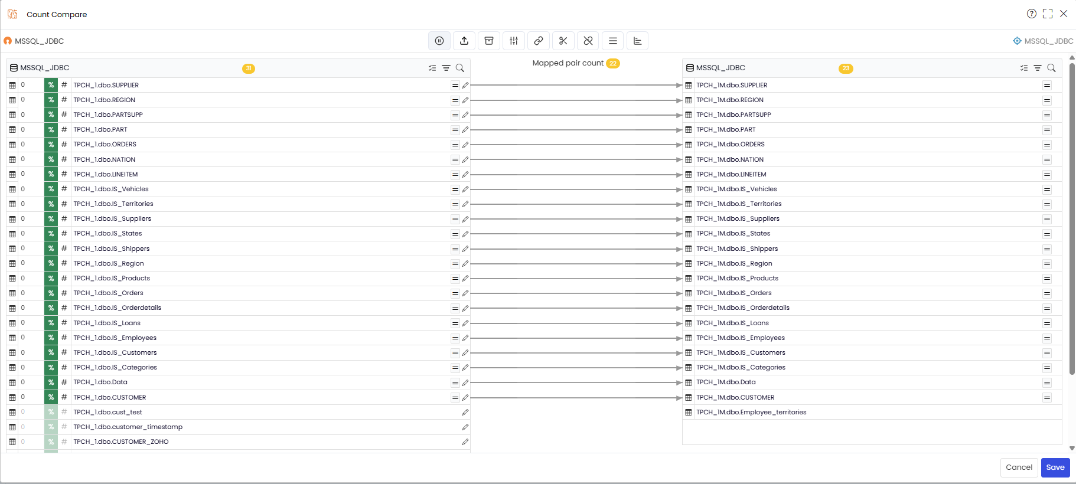Click the equals button on left TPCH_1.dbo.IS_Territories row
Image resolution: width=1076 pixels, height=484 pixels.
(455, 204)
